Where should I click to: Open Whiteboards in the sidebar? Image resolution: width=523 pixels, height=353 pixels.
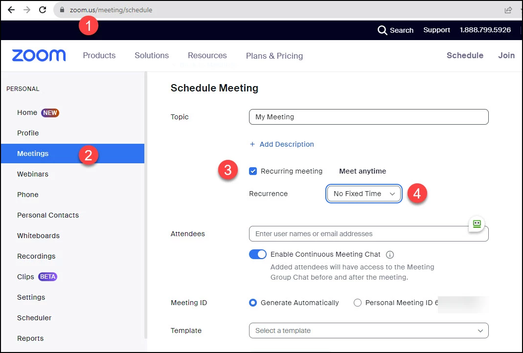click(38, 236)
